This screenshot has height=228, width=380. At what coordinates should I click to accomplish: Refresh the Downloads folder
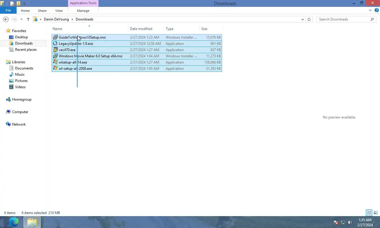click(x=309, y=19)
